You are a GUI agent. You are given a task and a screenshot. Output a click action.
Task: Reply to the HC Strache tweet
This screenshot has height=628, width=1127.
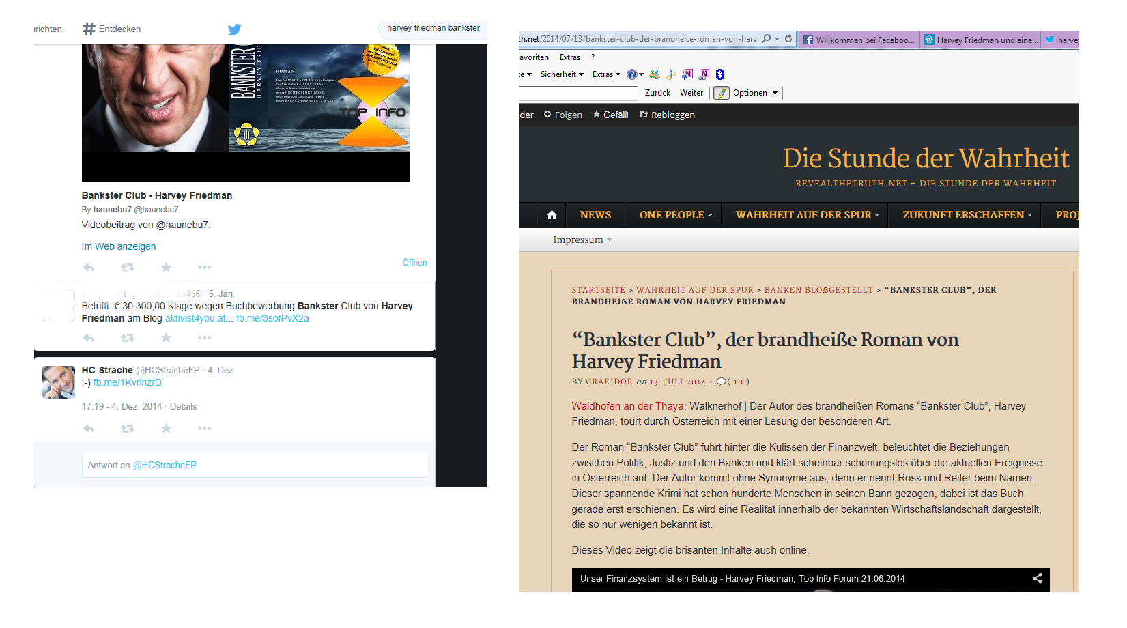pos(89,429)
